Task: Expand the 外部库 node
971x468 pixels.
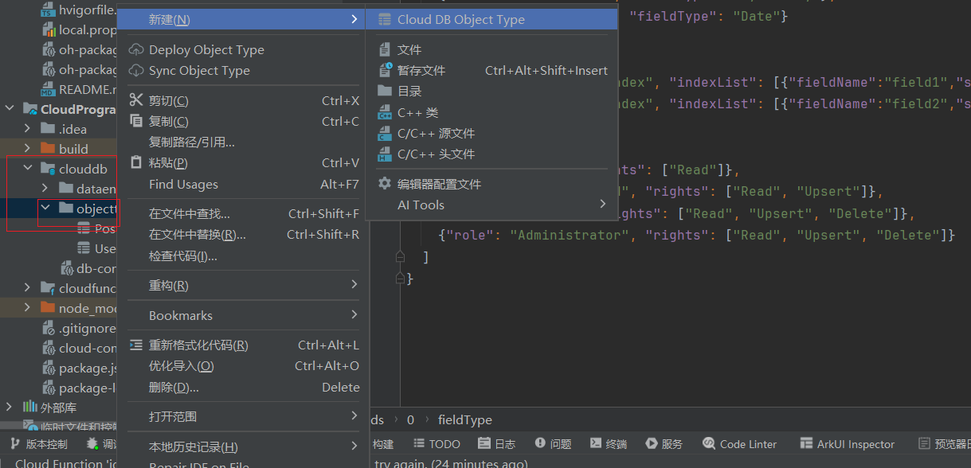Action: coord(10,408)
